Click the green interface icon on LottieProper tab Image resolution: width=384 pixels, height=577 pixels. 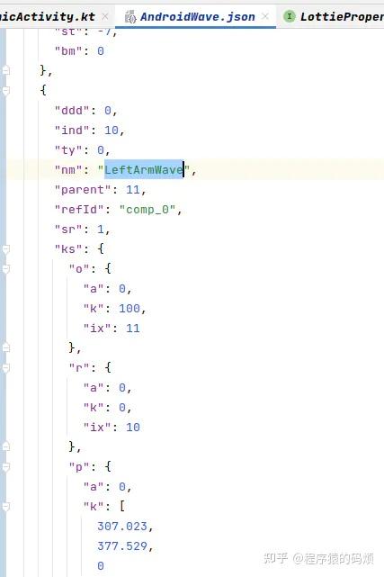(x=290, y=16)
